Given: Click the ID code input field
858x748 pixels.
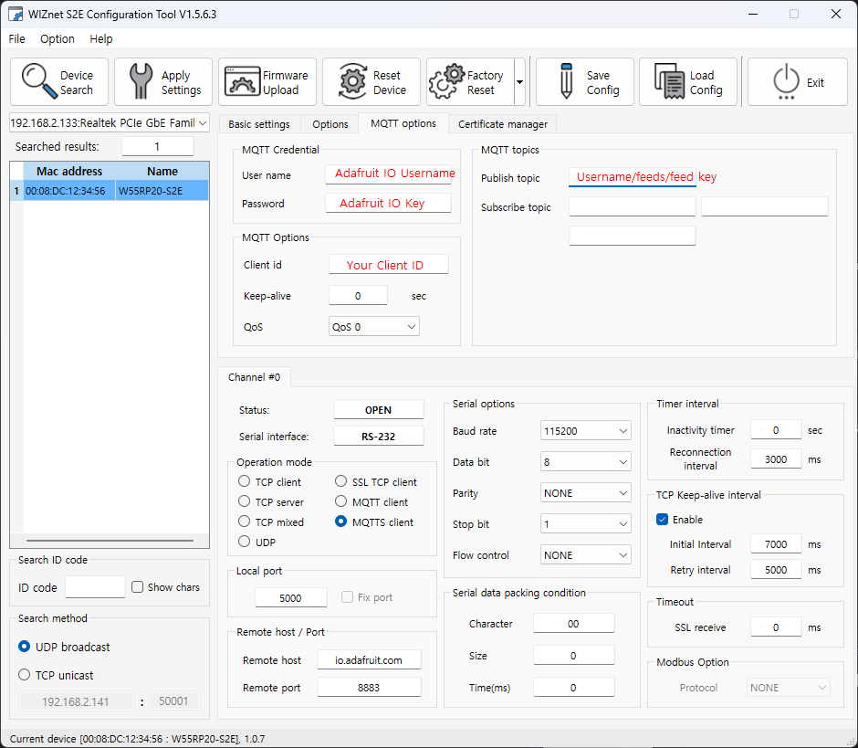Looking at the screenshot, I should (x=95, y=587).
